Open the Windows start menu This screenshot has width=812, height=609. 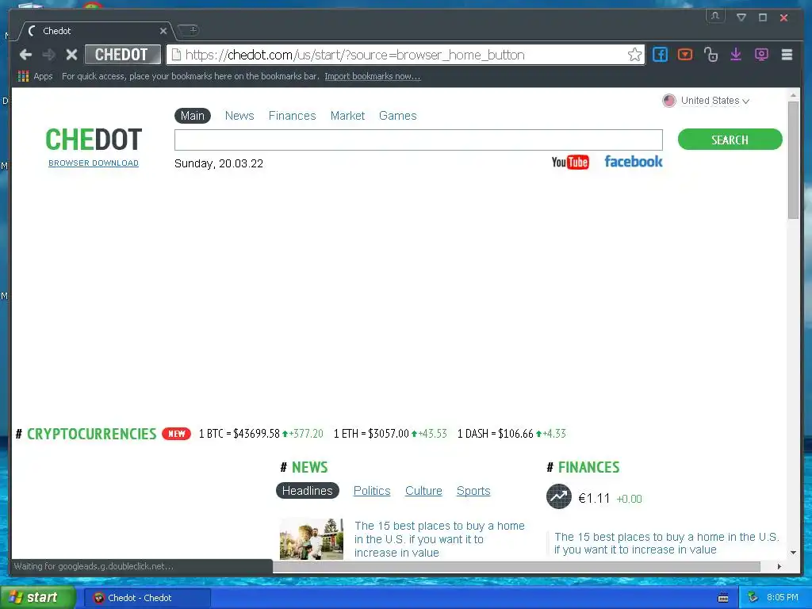tap(36, 597)
